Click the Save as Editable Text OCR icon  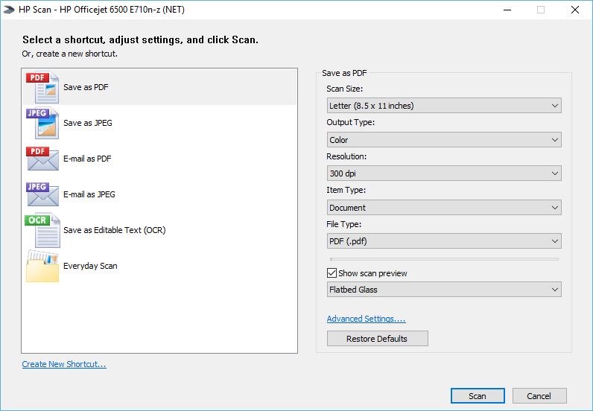click(42, 230)
